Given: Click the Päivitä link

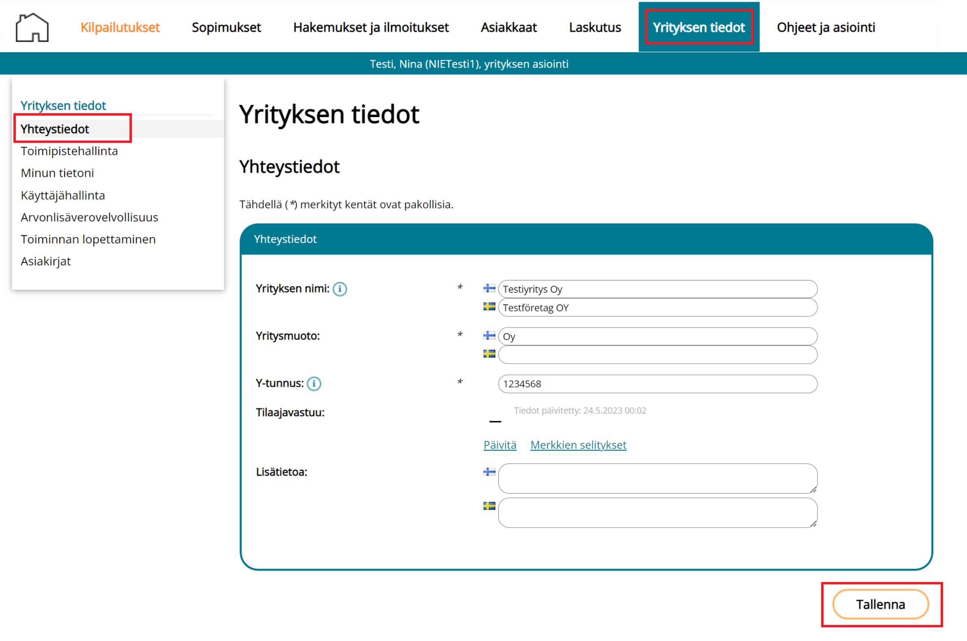Looking at the screenshot, I should 500,445.
